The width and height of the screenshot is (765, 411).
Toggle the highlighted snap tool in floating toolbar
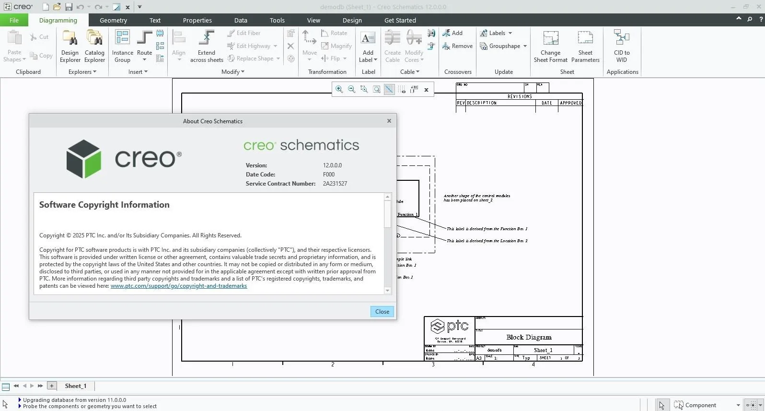(x=389, y=89)
